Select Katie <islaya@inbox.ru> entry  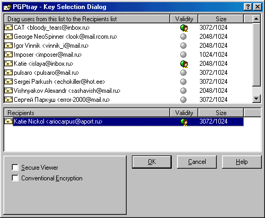(43, 64)
